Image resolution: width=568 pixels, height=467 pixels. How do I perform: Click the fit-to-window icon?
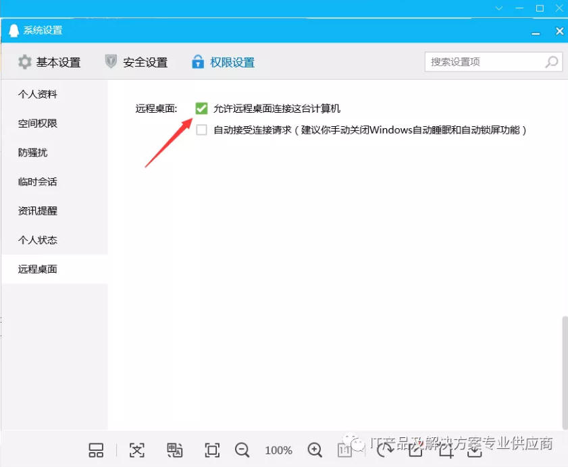click(x=212, y=450)
